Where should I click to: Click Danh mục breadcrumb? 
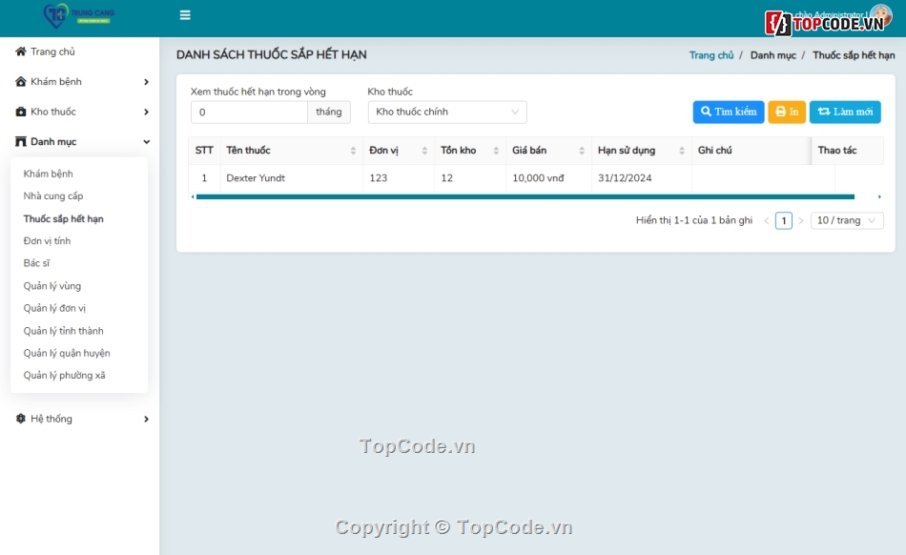tap(773, 55)
